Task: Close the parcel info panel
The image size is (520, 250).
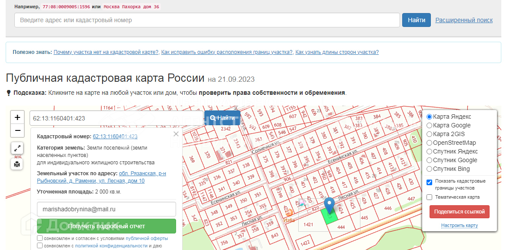Action: click(x=176, y=134)
